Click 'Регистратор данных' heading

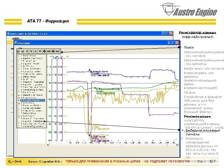198,33
